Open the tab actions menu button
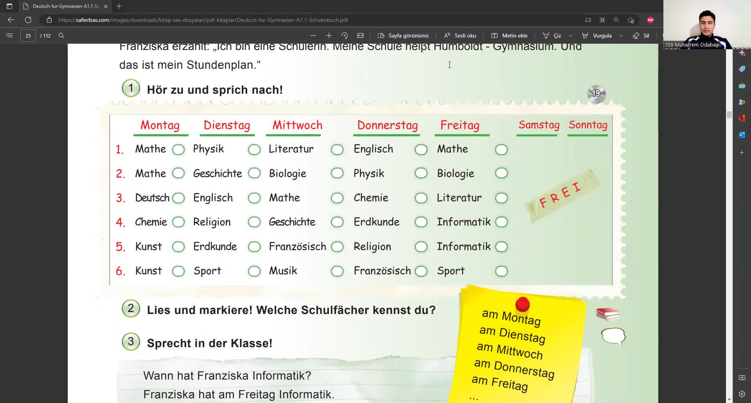Viewport: 751px width, 403px height. click(9, 6)
